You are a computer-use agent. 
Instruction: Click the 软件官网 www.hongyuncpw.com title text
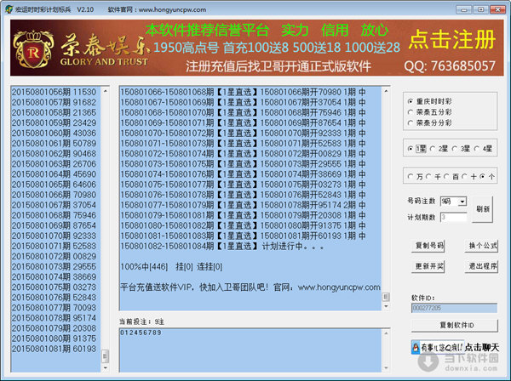(x=157, y=9)
